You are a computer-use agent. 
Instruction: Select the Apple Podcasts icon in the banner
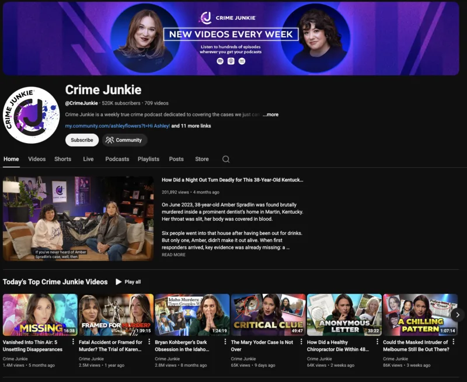click(x=231, y=61)
